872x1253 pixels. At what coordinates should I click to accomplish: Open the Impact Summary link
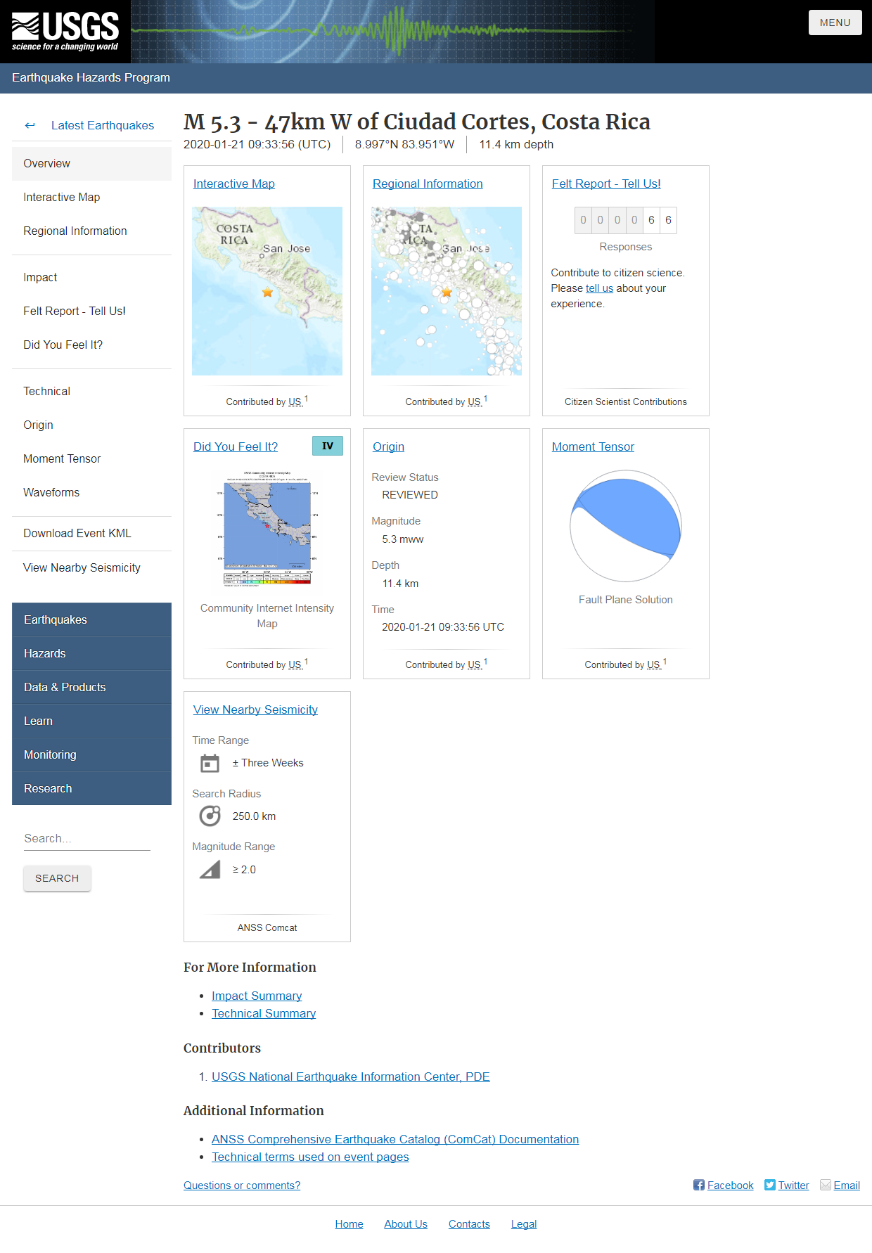[x=257, y=996]
